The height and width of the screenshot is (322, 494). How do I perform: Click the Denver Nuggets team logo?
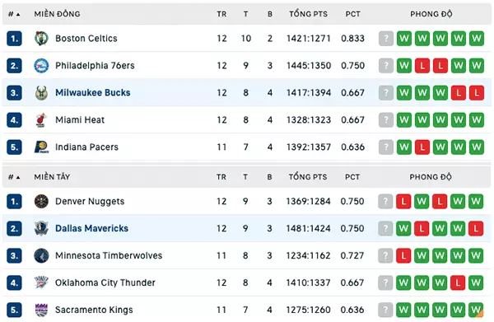(x=41, y=201)
